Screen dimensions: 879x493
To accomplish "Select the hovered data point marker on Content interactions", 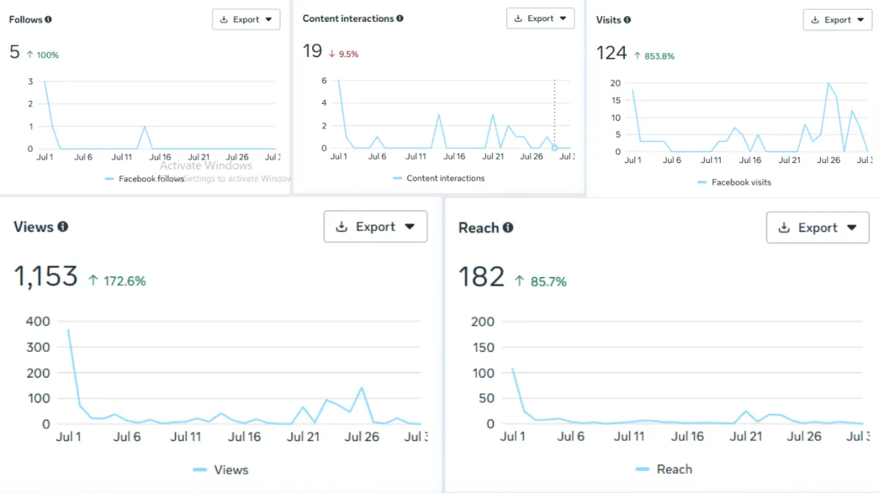I will click(x=555, y=148).
